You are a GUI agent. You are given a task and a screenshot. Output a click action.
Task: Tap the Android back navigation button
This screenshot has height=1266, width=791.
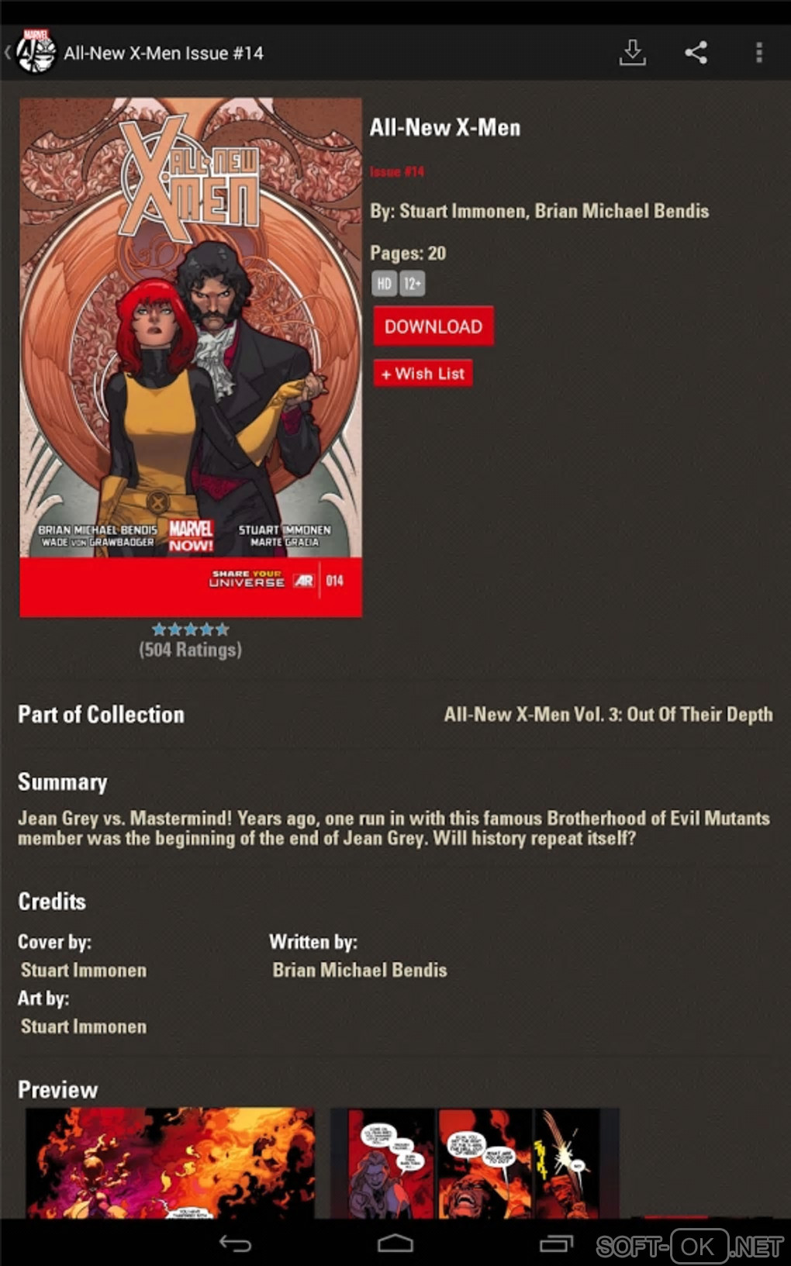[235, 1244]
